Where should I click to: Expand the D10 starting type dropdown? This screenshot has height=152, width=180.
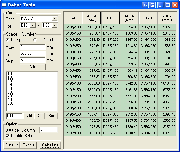click(x=33, y=25)
